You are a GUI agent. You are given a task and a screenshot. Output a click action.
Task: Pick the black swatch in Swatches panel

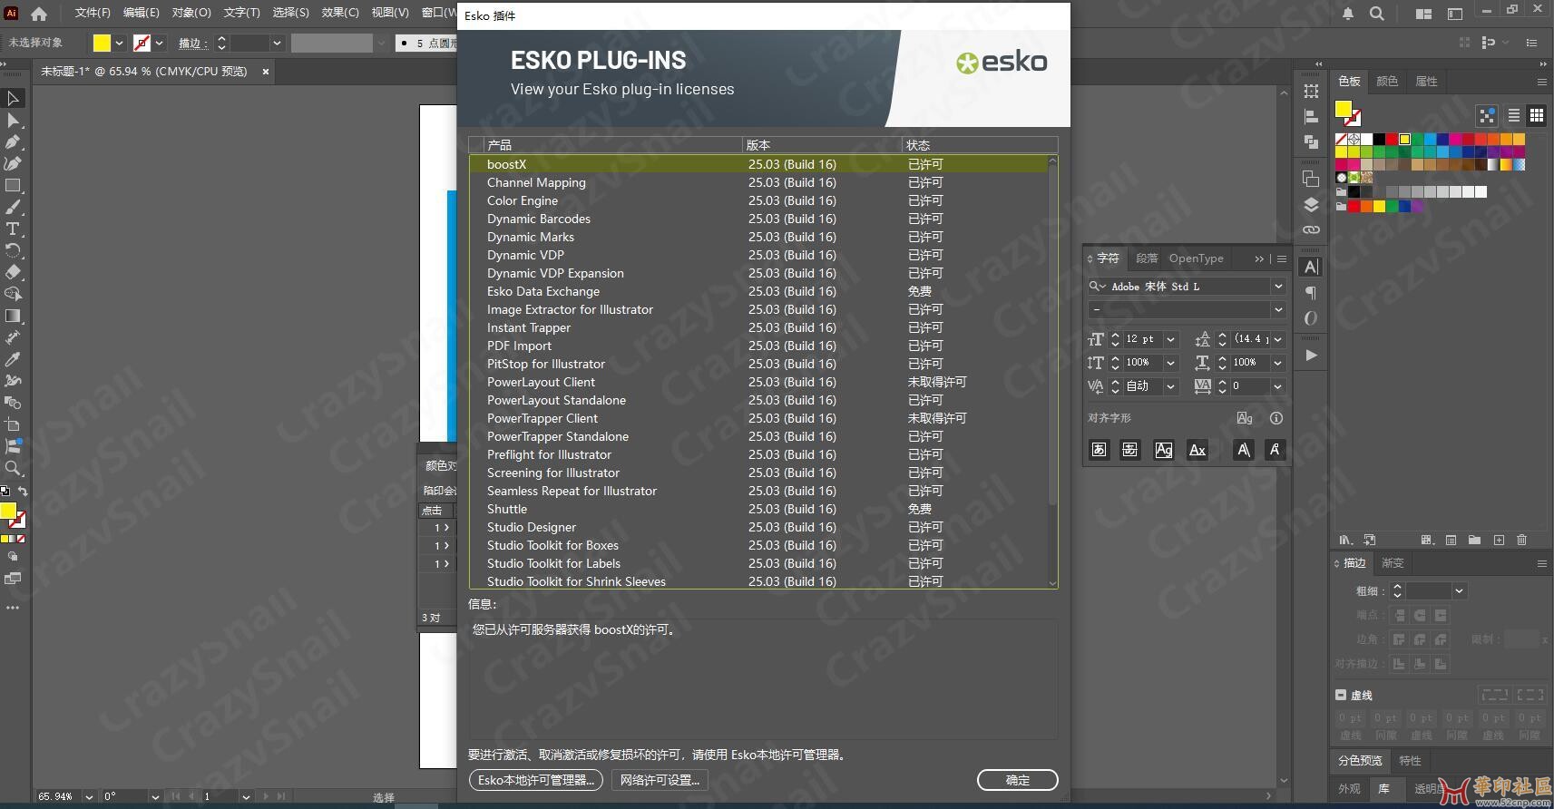[1379, 140]
